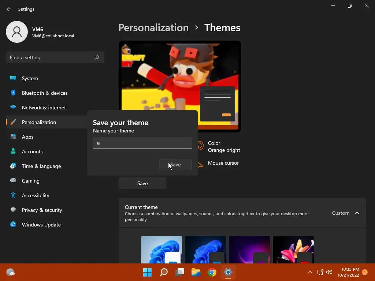The image size is (375, 281).
Task: Click the Find a setting search box
Action: (55, 57)
